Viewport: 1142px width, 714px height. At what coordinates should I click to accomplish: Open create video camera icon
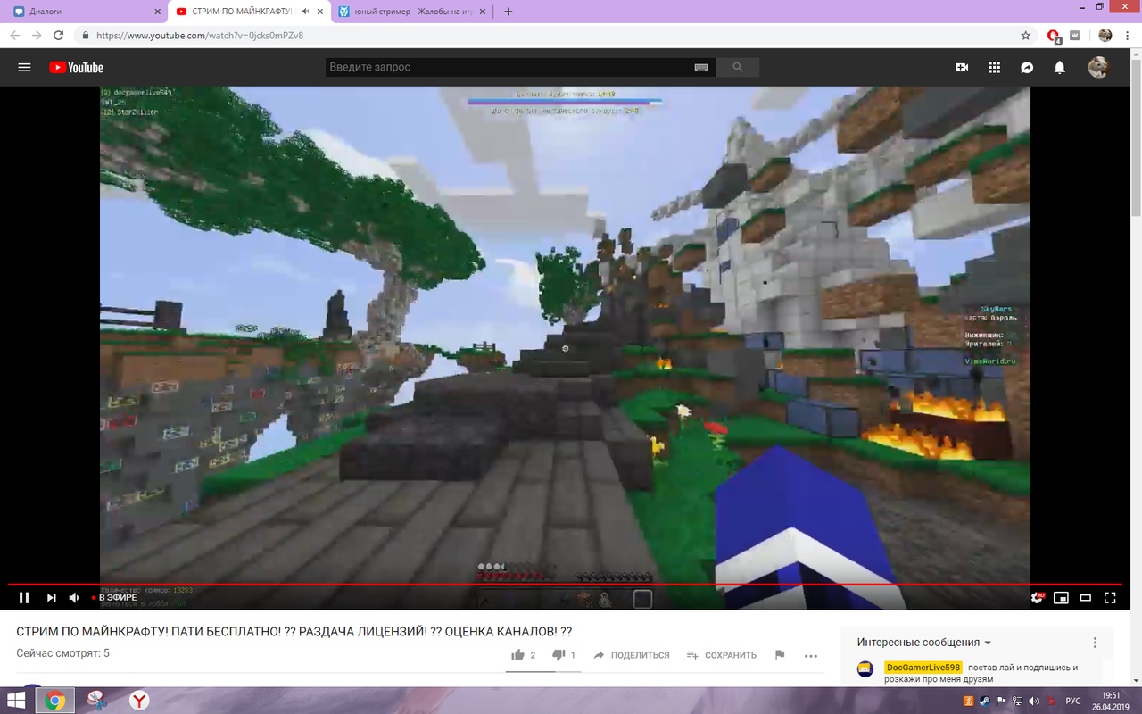(962, 67)
